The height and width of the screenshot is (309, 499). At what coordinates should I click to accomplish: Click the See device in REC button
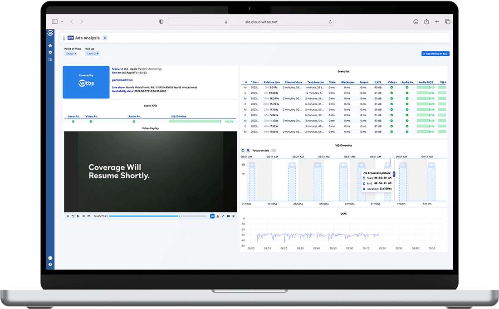click(x=435, y=54)
